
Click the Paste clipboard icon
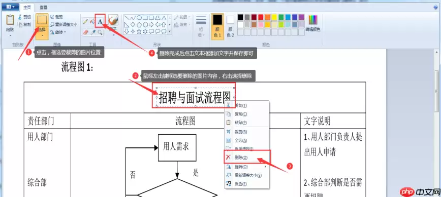point(10,20)
